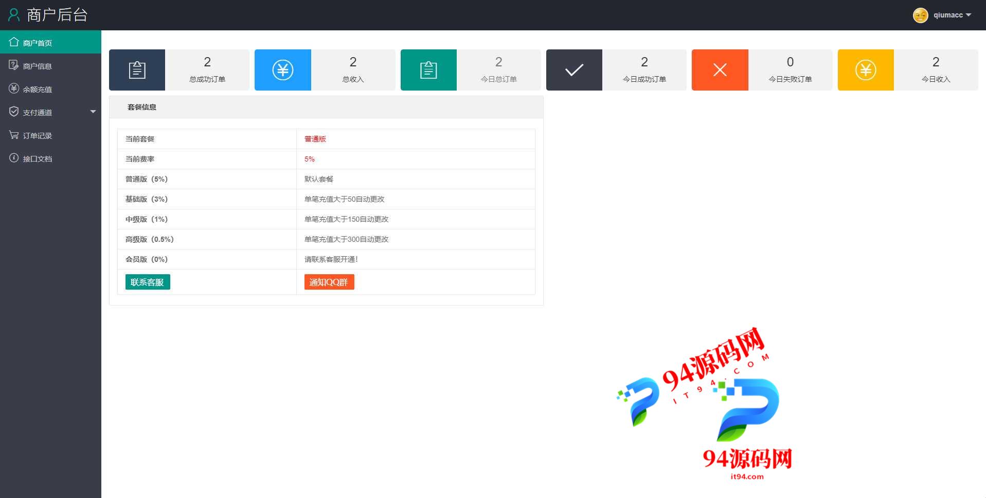Open 商户信息 sidebar item

50,65
